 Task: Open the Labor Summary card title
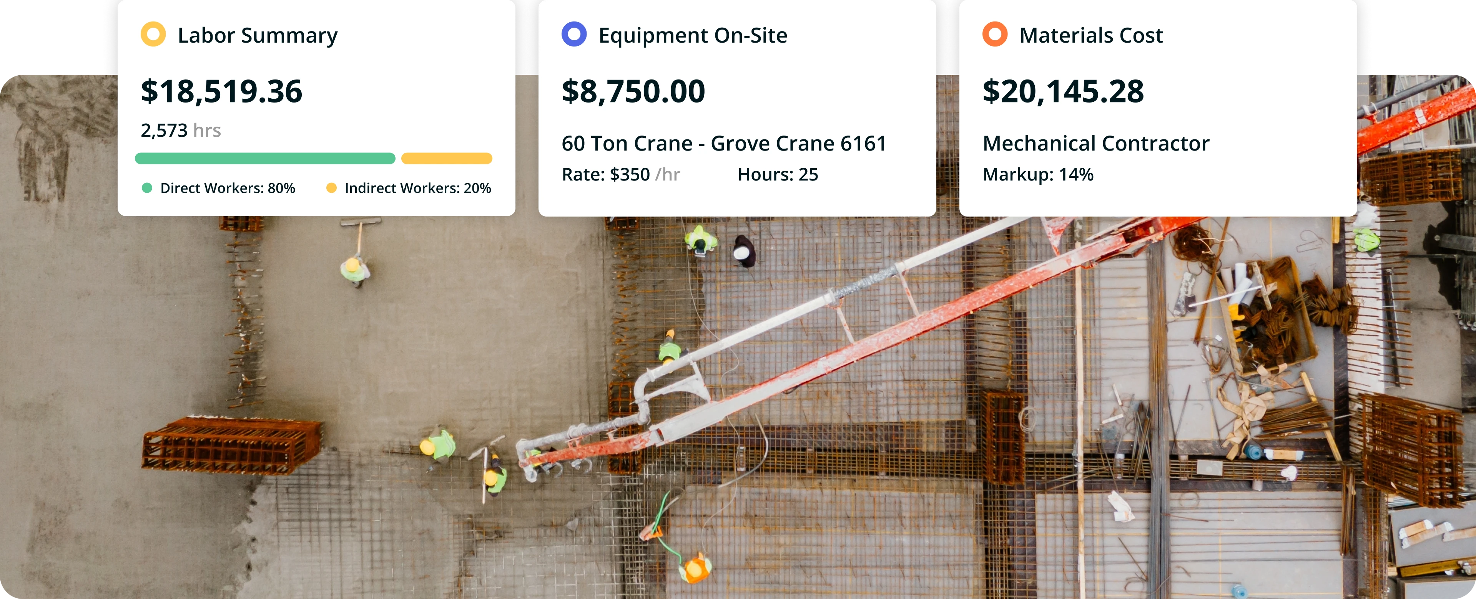click(257, 35)
